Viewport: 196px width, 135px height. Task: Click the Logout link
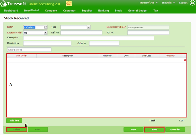click(183, 3)
